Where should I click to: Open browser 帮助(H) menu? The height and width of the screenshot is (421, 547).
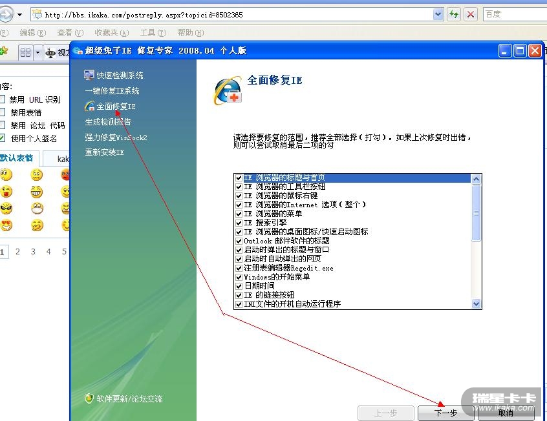[x=190, y=33]
